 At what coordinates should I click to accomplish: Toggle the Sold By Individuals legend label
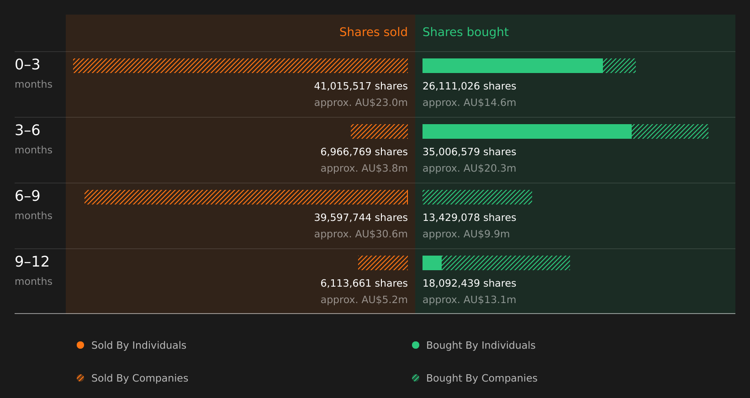(x=139, y=346)
